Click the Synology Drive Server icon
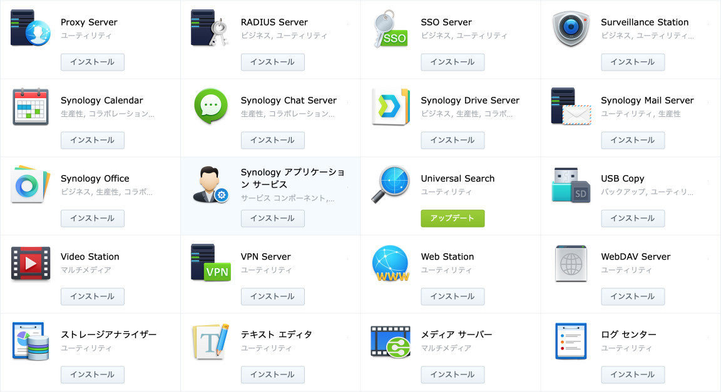The width and height of the screenshot is (721, 392). [391, 106]
